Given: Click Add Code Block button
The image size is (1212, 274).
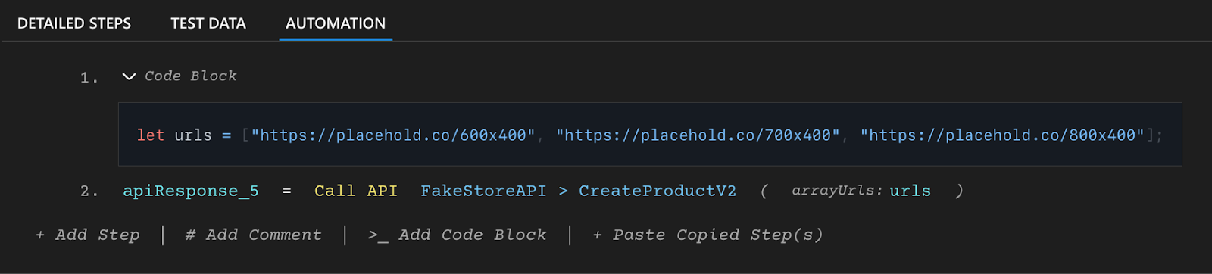Looking at the screenshot, I should click(457, 235).
